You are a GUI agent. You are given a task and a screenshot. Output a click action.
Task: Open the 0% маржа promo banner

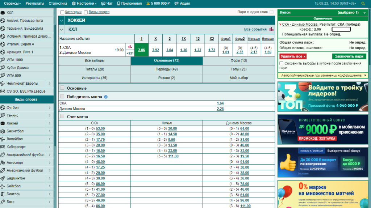click(x=322, y=194)
